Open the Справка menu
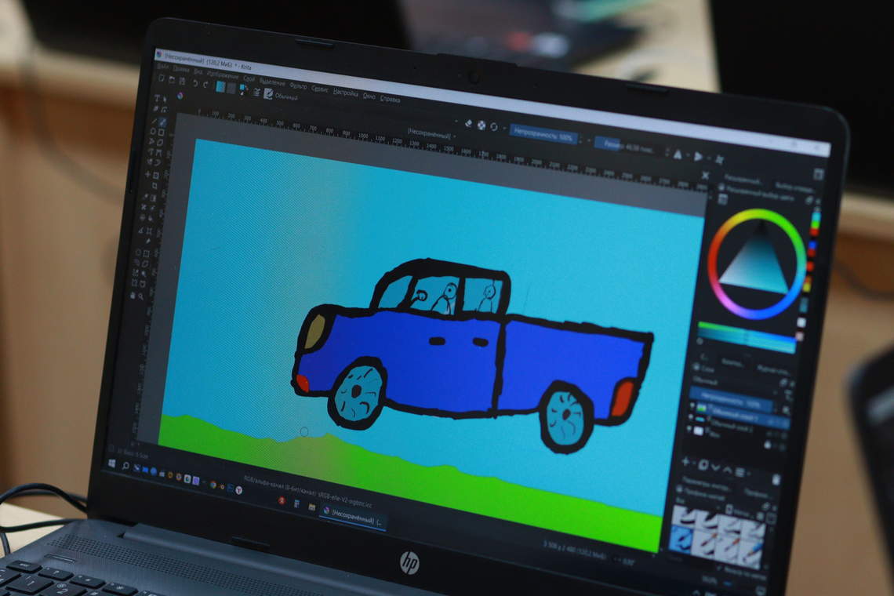 point(390,99)
